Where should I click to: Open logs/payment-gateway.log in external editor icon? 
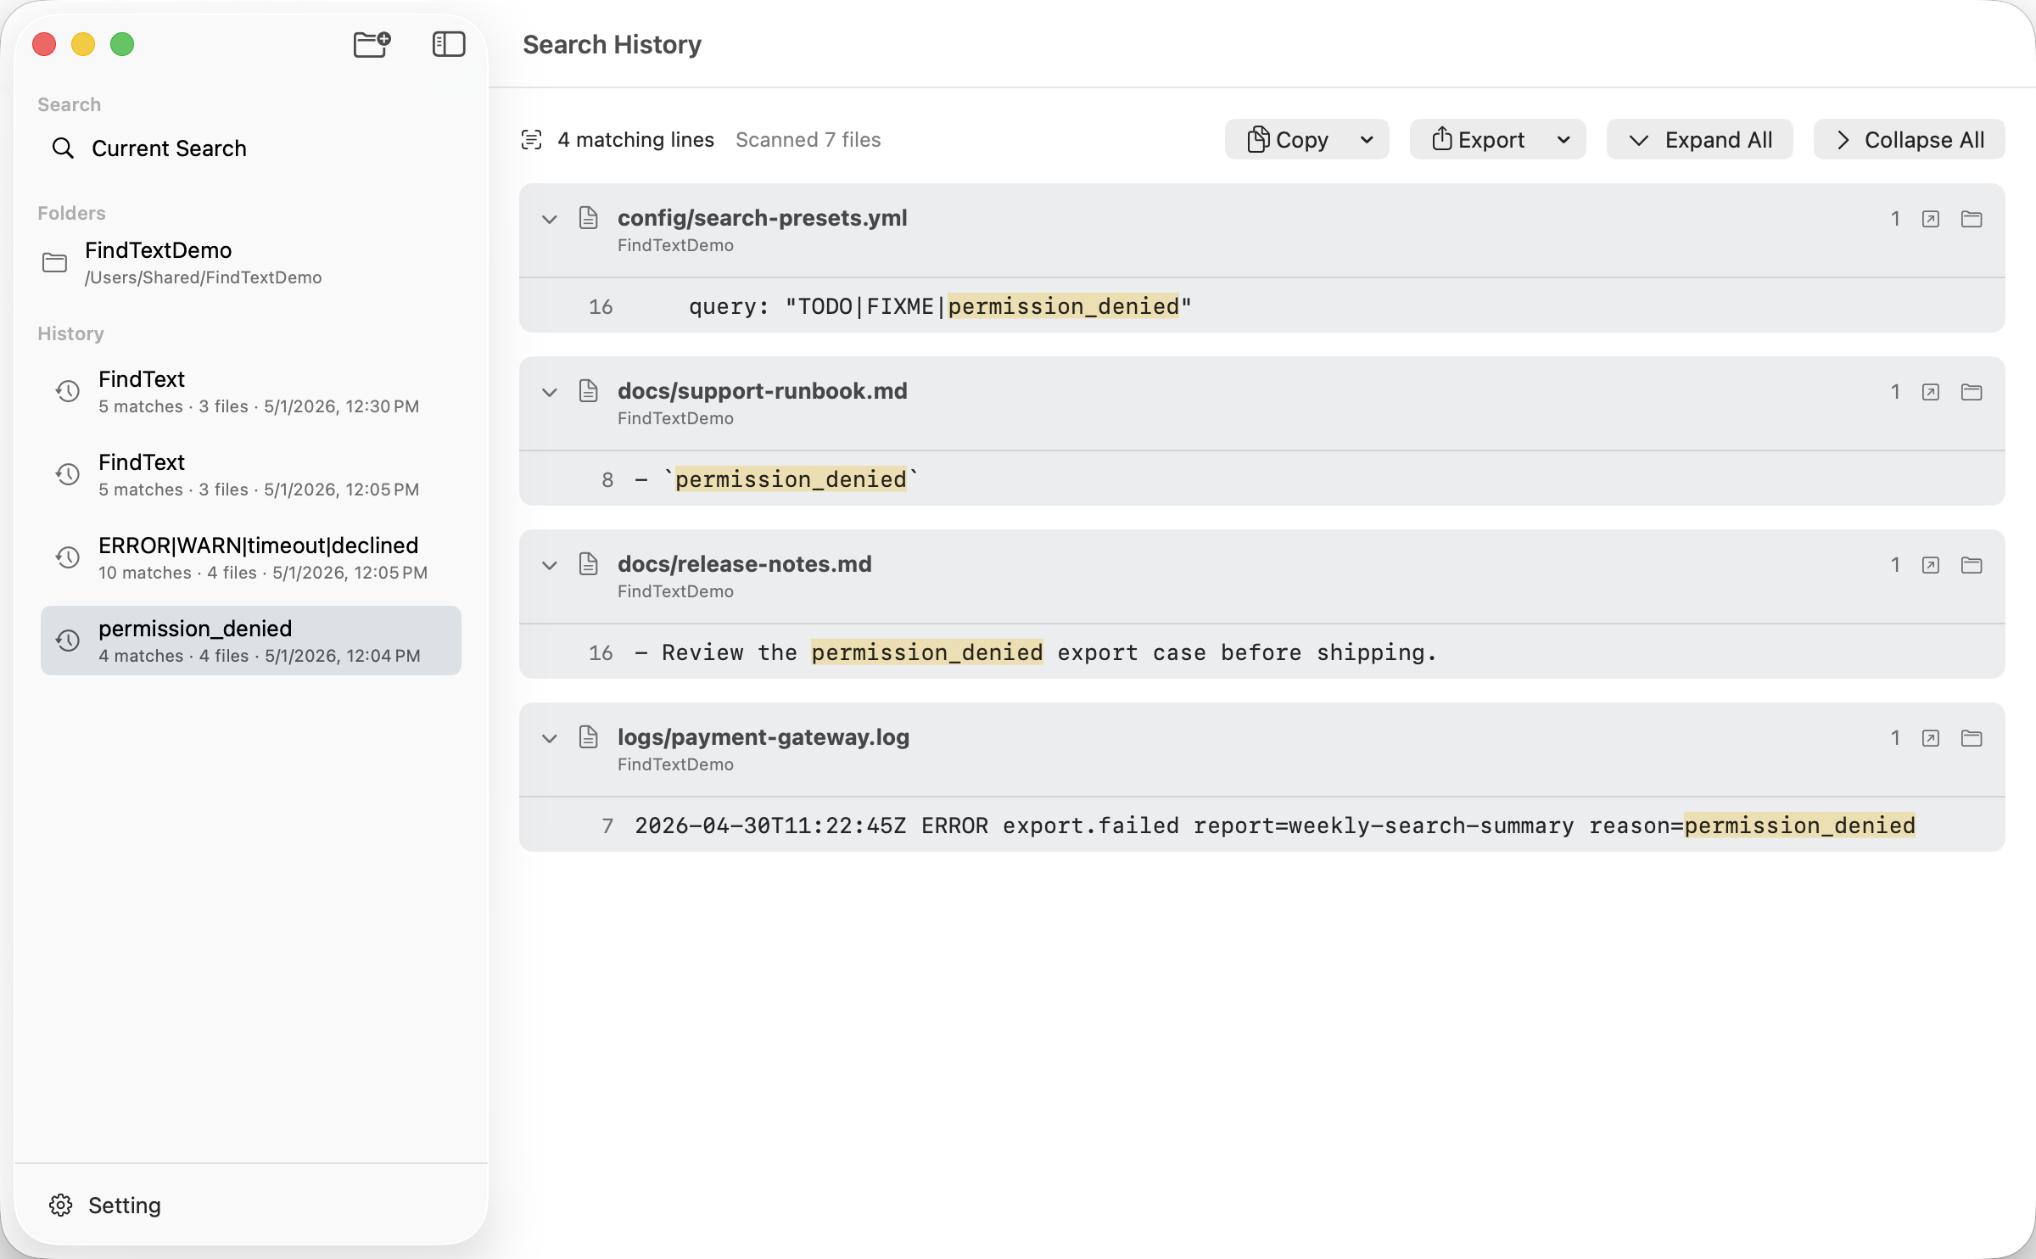1931,738
